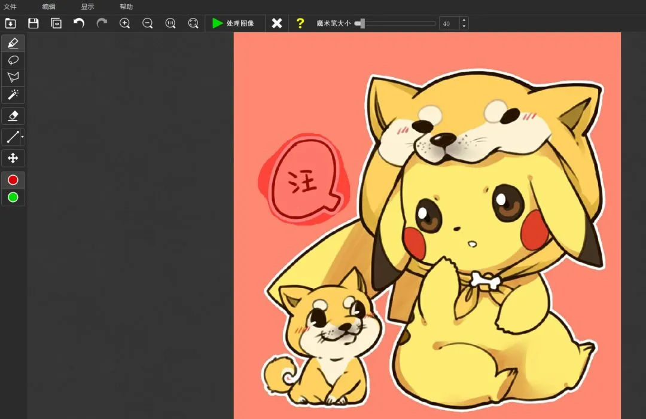Zoom in on the image
Image resolution: width=646 pixels, height=419 pixels.
click(125, 23)
